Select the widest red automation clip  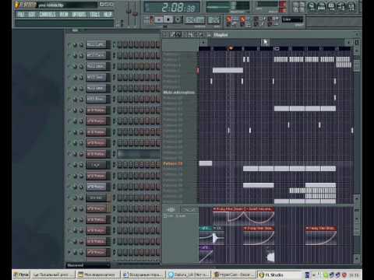coord(243,215)
